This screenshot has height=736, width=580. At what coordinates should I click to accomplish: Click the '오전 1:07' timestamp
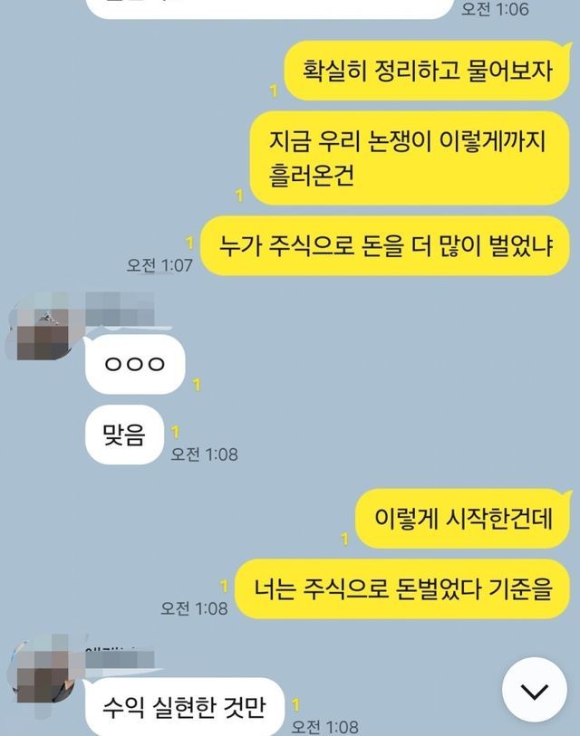[159, 265]
